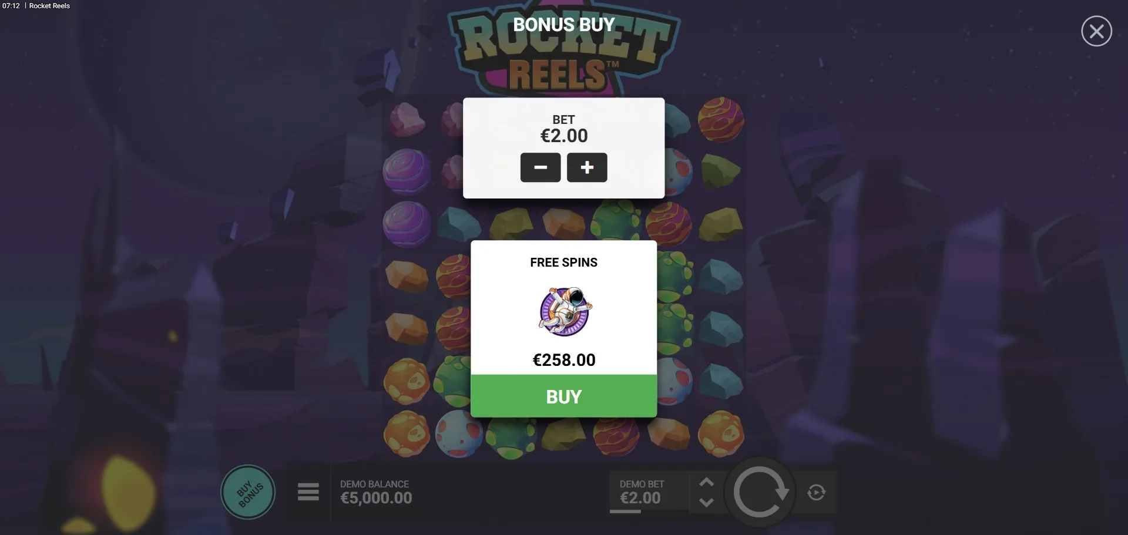The image size is (1128, 535).
Task: Click the astronaut free spins icon
Action: tap(565, 311)
